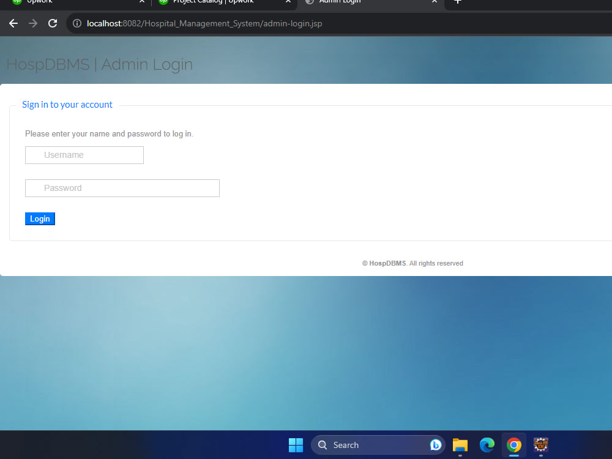Reload the admin login page
Screen dimensions: 612x459
[x=53, y=23]
